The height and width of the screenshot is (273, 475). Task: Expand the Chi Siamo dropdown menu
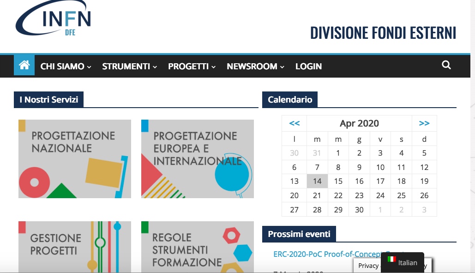click(66, 67)
